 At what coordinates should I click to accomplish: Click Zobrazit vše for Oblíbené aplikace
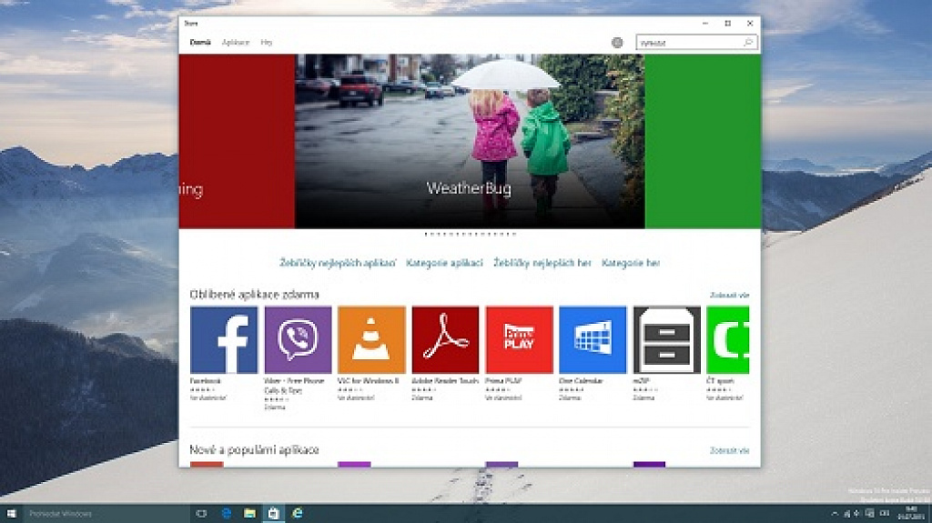(x=729, y=296)
